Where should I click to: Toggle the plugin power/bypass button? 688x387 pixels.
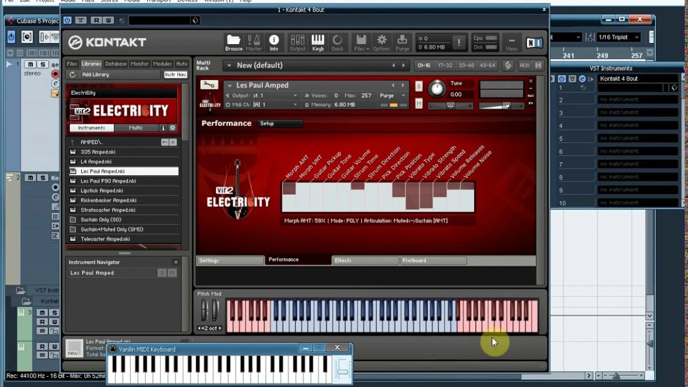[67, 20]
